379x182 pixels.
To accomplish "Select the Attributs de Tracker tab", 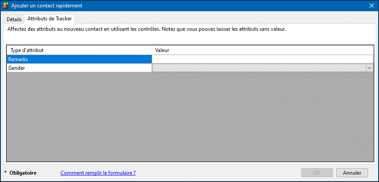I will click(x=50, y=19).
